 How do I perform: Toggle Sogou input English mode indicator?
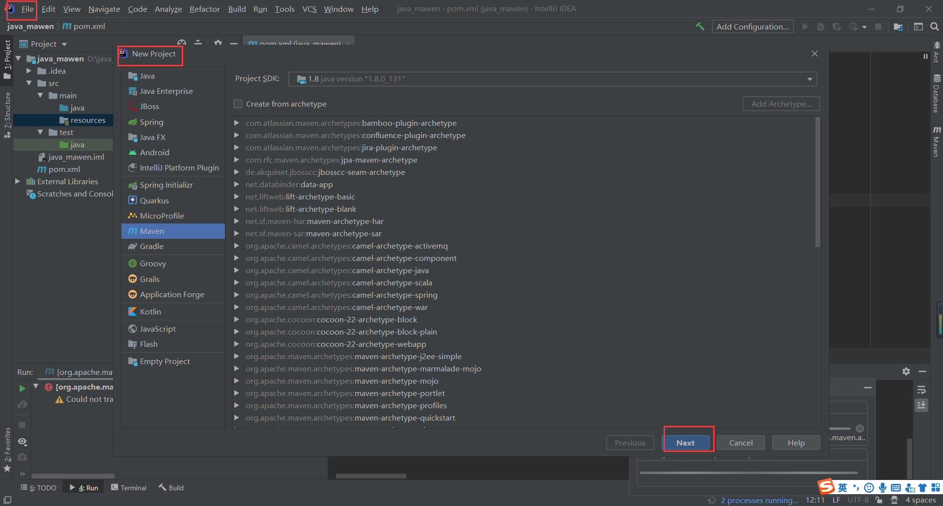click(842, 487)
